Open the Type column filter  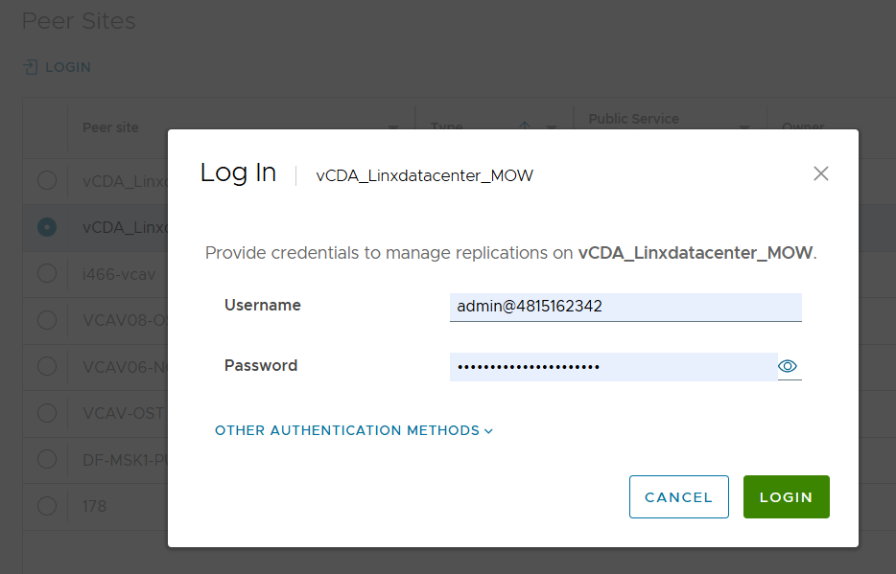(552, 127)
